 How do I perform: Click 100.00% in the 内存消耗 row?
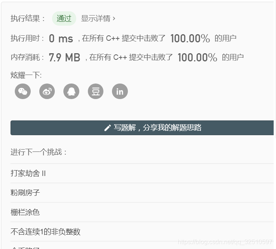coord(197,57)
